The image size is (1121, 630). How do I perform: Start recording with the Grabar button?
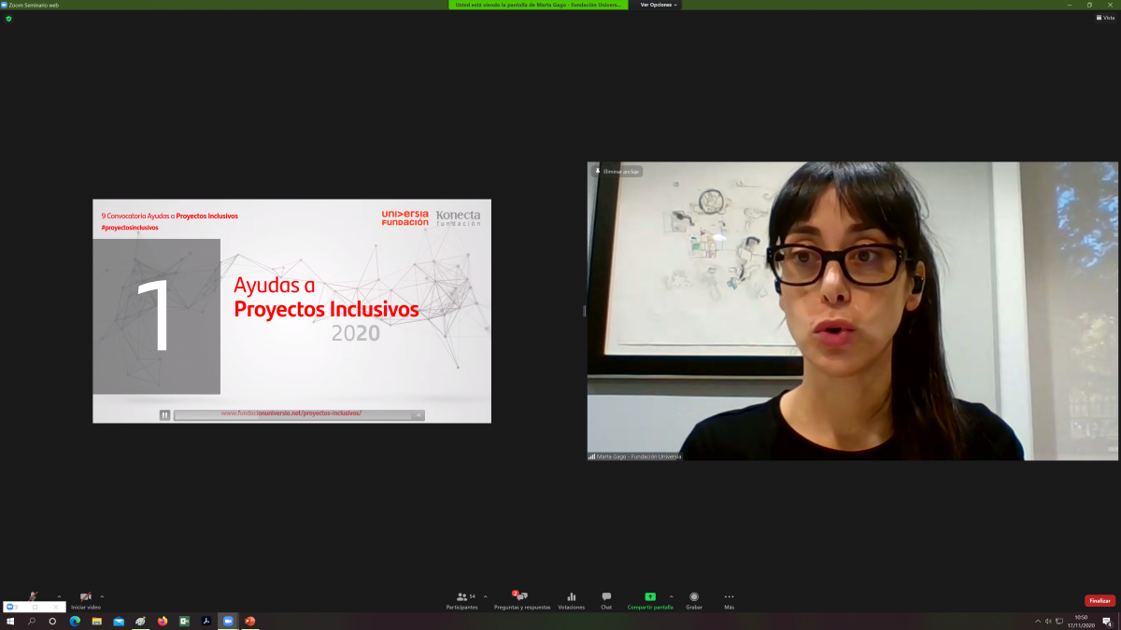[694, 600]
